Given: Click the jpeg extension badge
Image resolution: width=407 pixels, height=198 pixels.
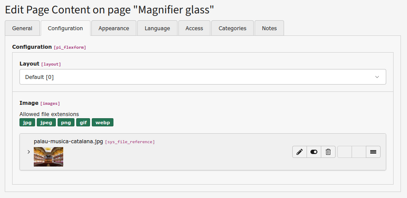Looking at the screenshot, I should (46, 123).
